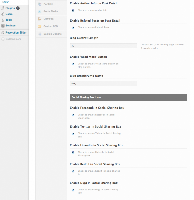Click 'Check to enable Twitter' label text

click(x=99, y=135)
